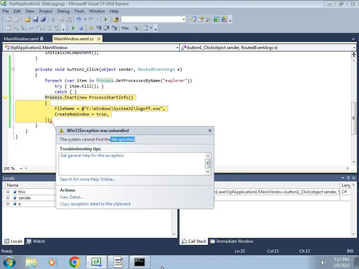This screenshot has width=359, height=269.
Task: Open the 100 % zoom dropdown
Action: coord(21,168)
